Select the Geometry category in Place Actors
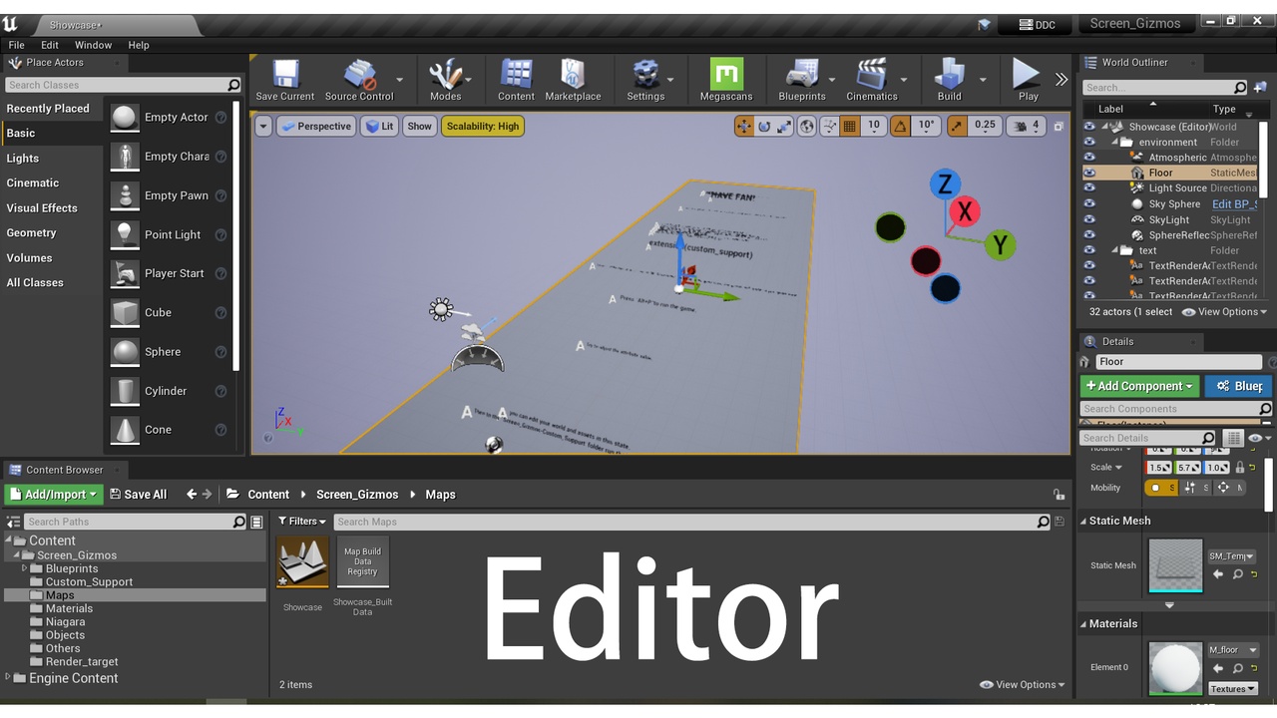 click(32, 233)
